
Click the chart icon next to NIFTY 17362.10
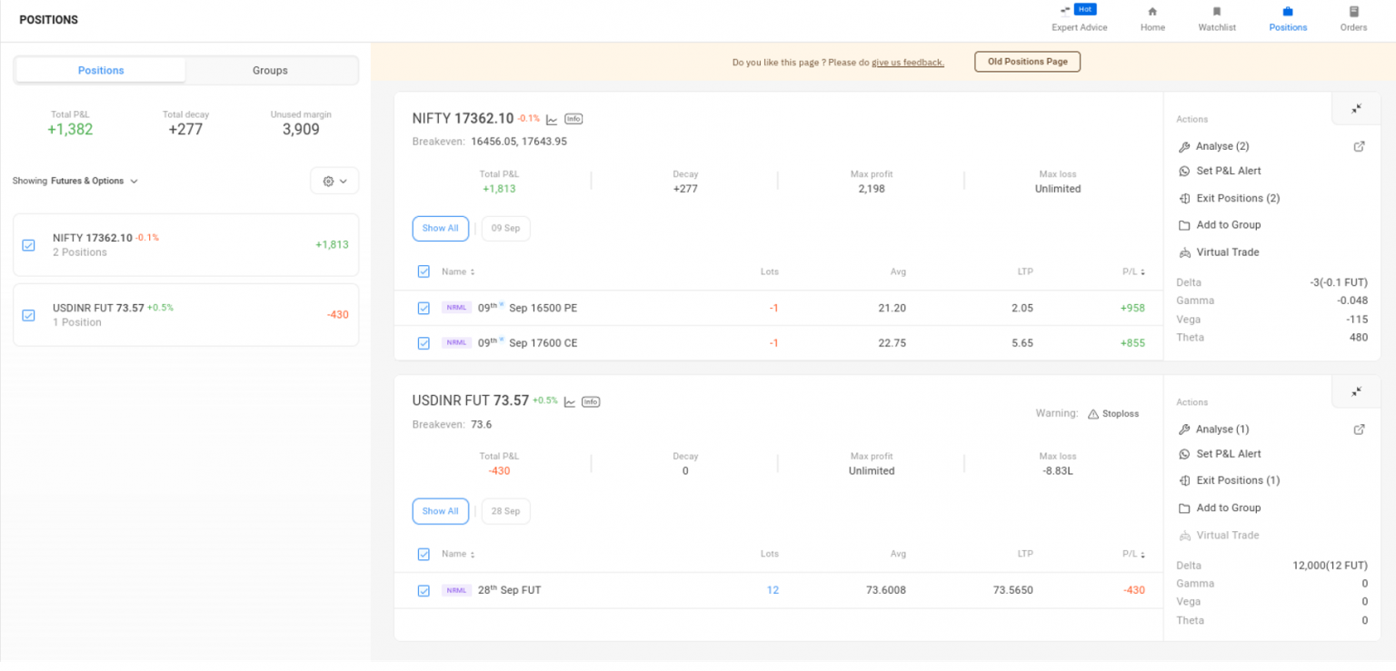click(552, 118)
